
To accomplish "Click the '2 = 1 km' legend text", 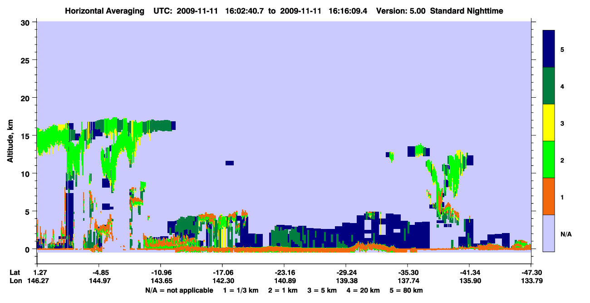I will coord(283,290).
